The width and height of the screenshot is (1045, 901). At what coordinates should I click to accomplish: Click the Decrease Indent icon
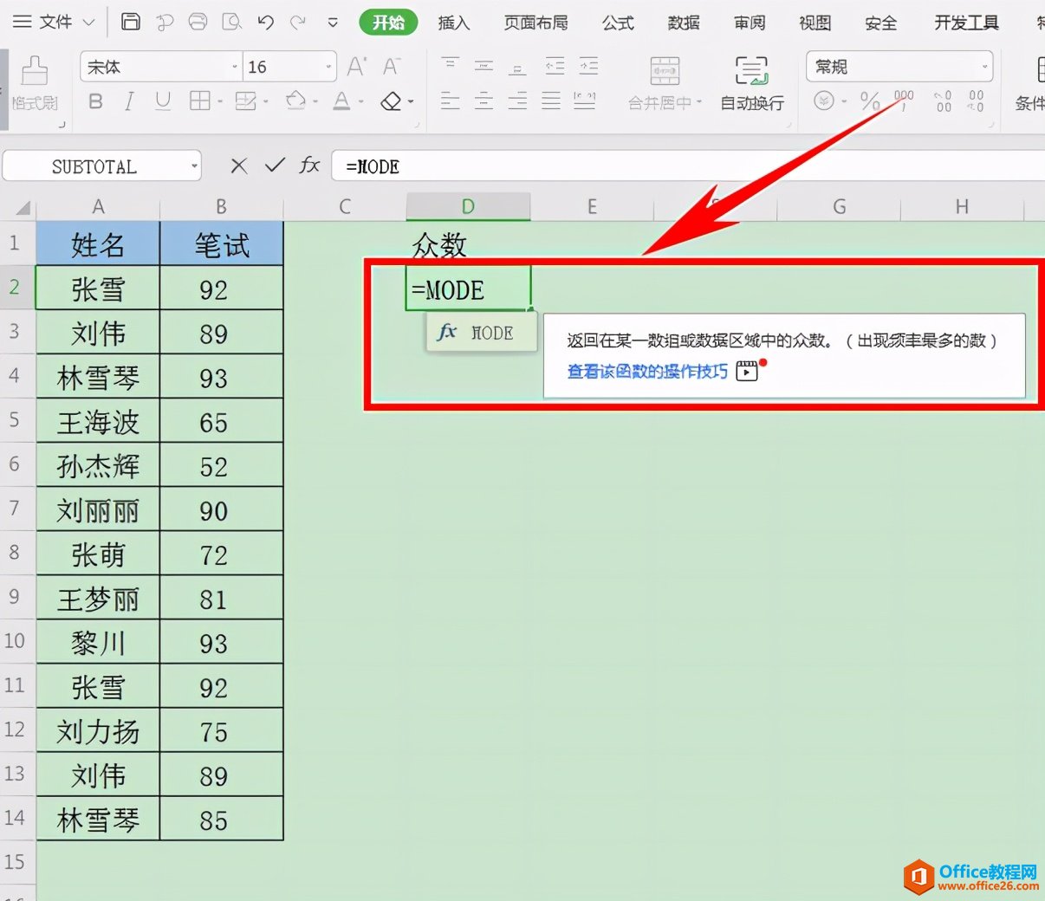[555, 67]
